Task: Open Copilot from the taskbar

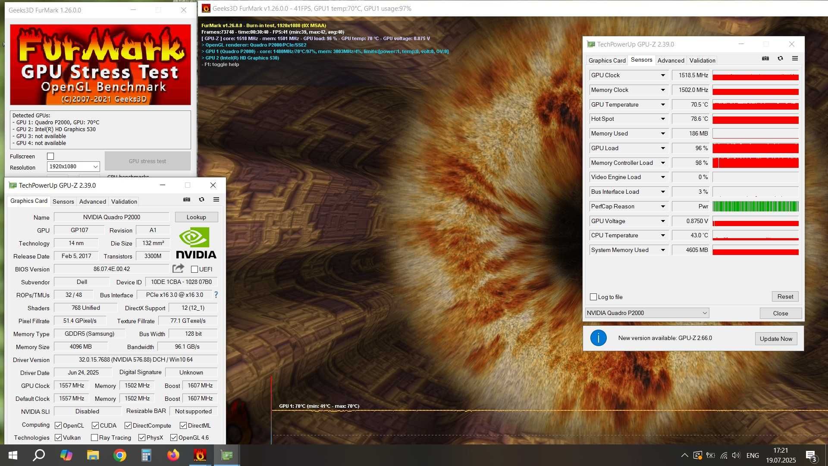Action: [x=66, y=455]
